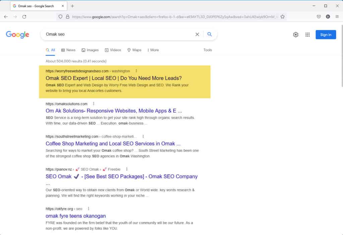
Task: Open Google settings gear icon
Action: pos(296,34)
